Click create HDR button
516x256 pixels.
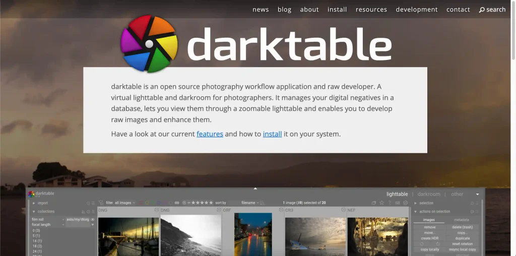tap(430, 238)
